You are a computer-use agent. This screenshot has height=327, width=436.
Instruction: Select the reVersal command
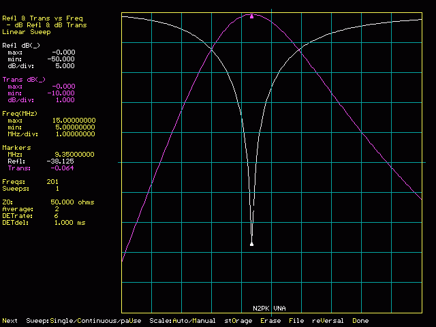pos(328,321)
